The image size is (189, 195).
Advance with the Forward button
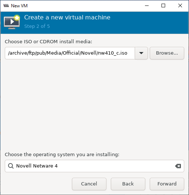click(x=167, y=184)
